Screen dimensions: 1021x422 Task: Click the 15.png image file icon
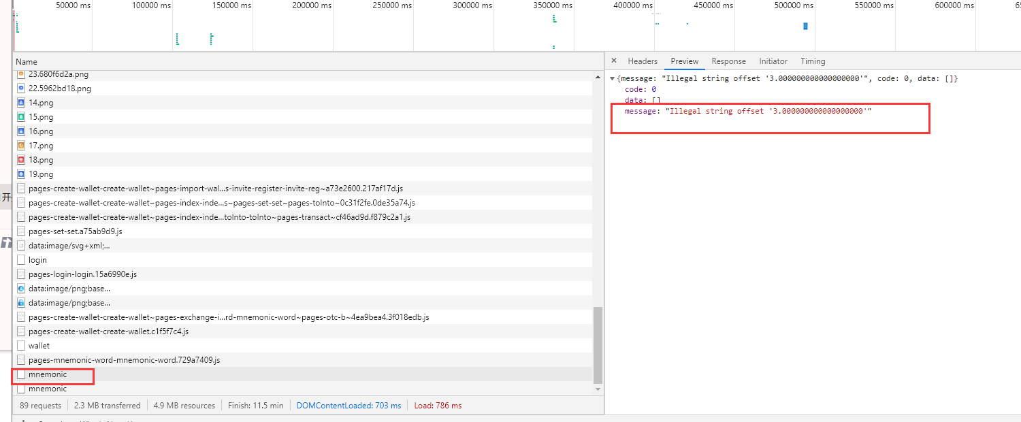coord(21,117)
